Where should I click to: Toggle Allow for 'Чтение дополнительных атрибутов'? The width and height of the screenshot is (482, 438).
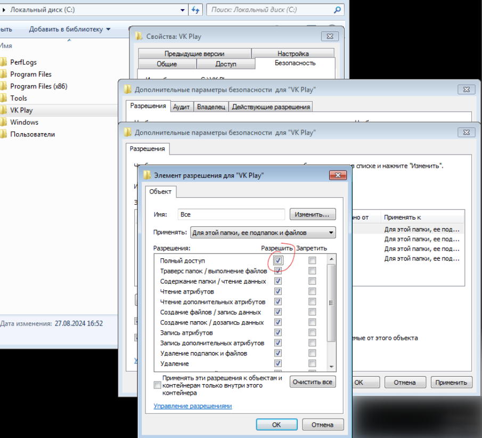278,302
